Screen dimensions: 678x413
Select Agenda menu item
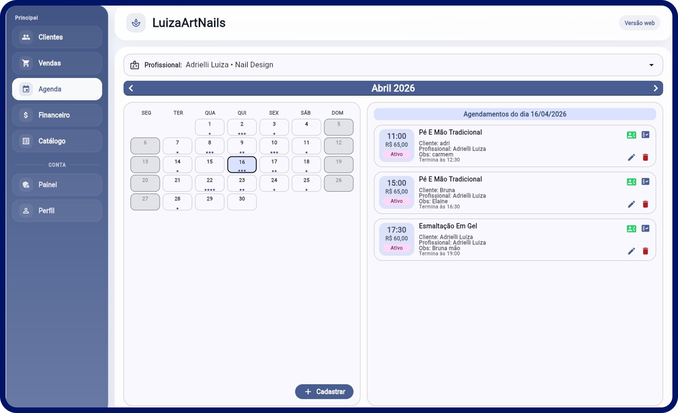(x=57, y=89)
